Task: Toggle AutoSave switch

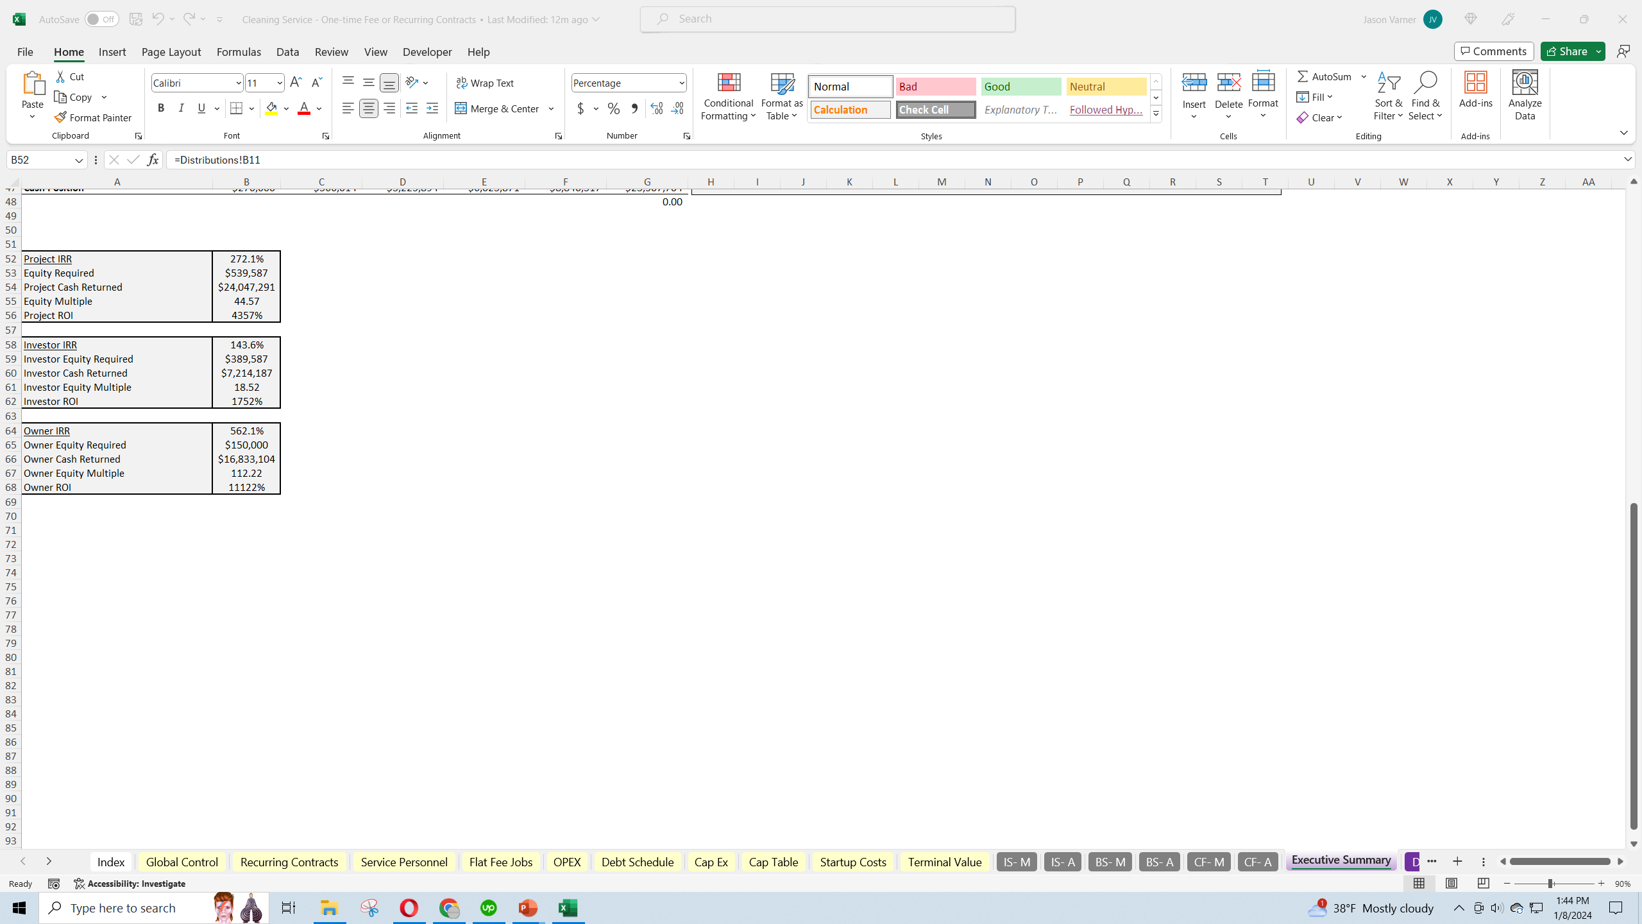Action: coord(101,19)
